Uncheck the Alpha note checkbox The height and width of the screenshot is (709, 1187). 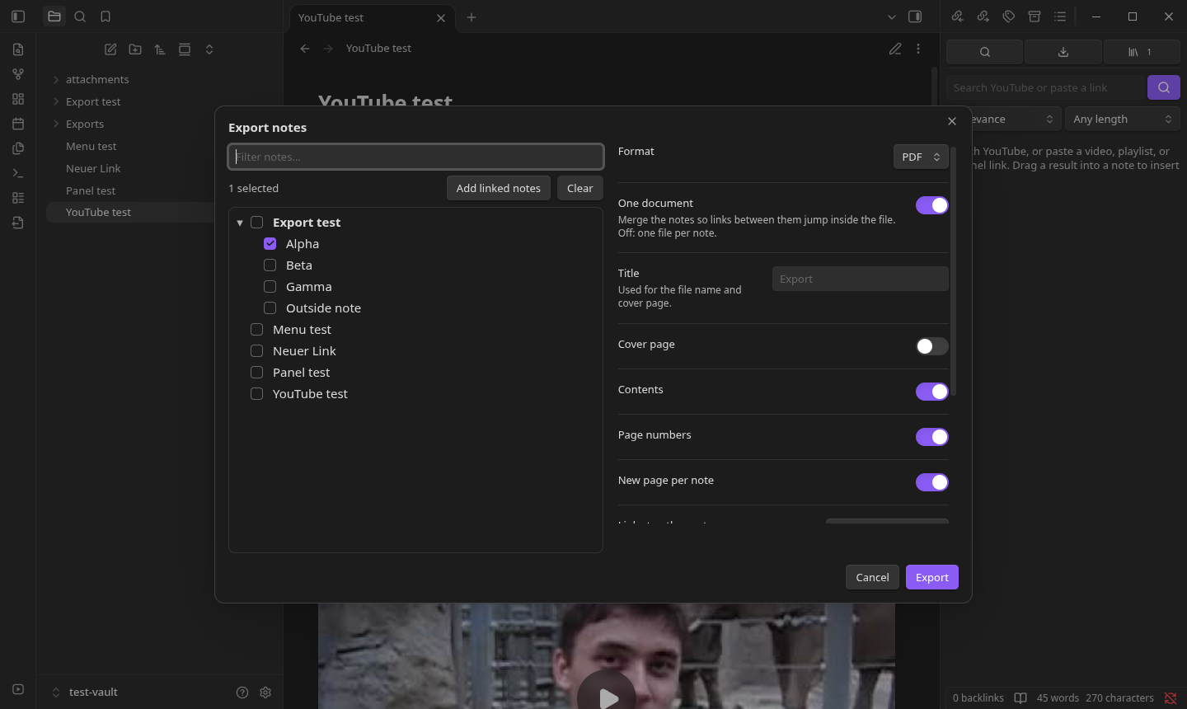pyautogui.click(x=270, y=243)
